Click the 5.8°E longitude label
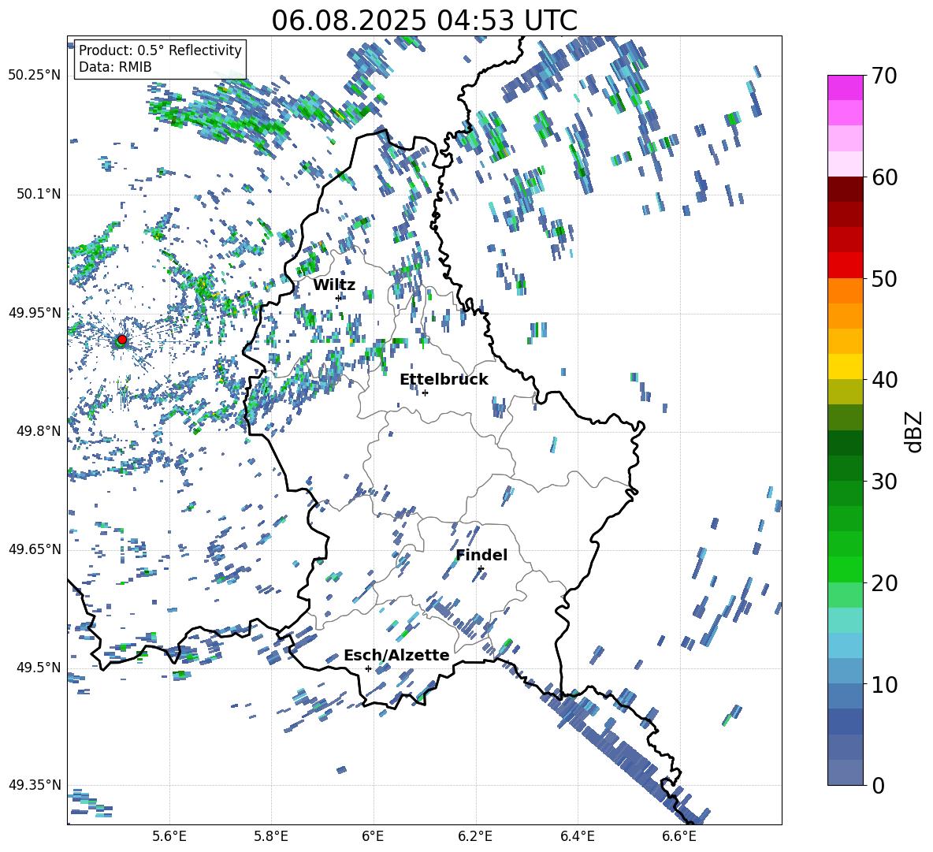Screen dimensions: 933x852 pyautogui.click(x=271, y=836)
